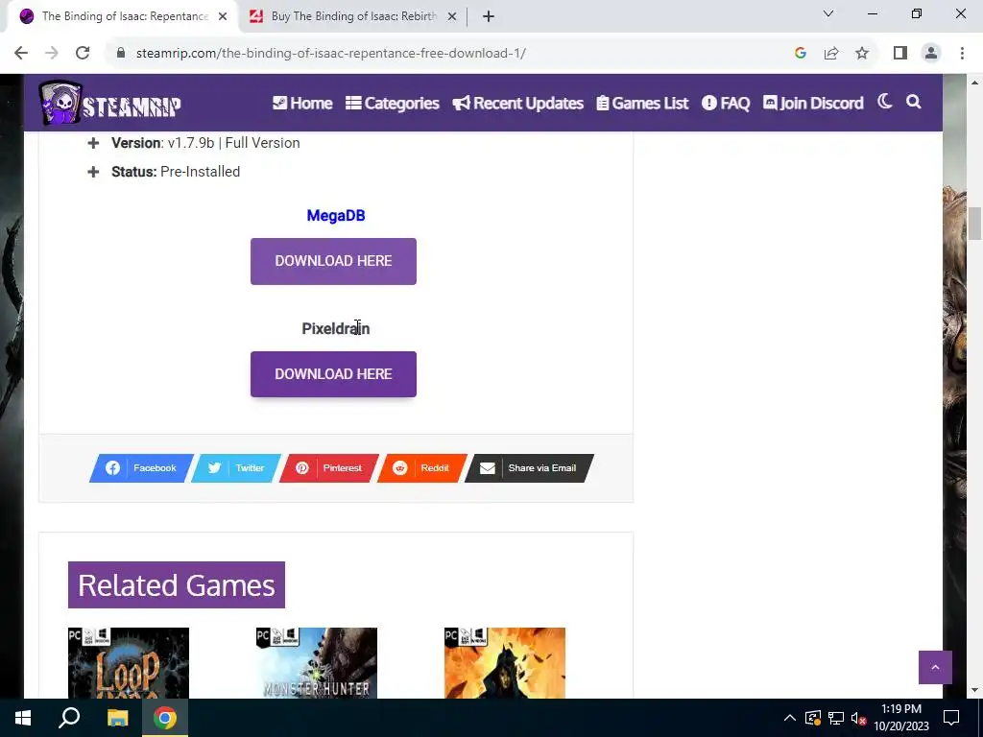This screenshot has height=737, width=983.
Task: Show hidden system tray icons
Action: click(x=790, y=718)
